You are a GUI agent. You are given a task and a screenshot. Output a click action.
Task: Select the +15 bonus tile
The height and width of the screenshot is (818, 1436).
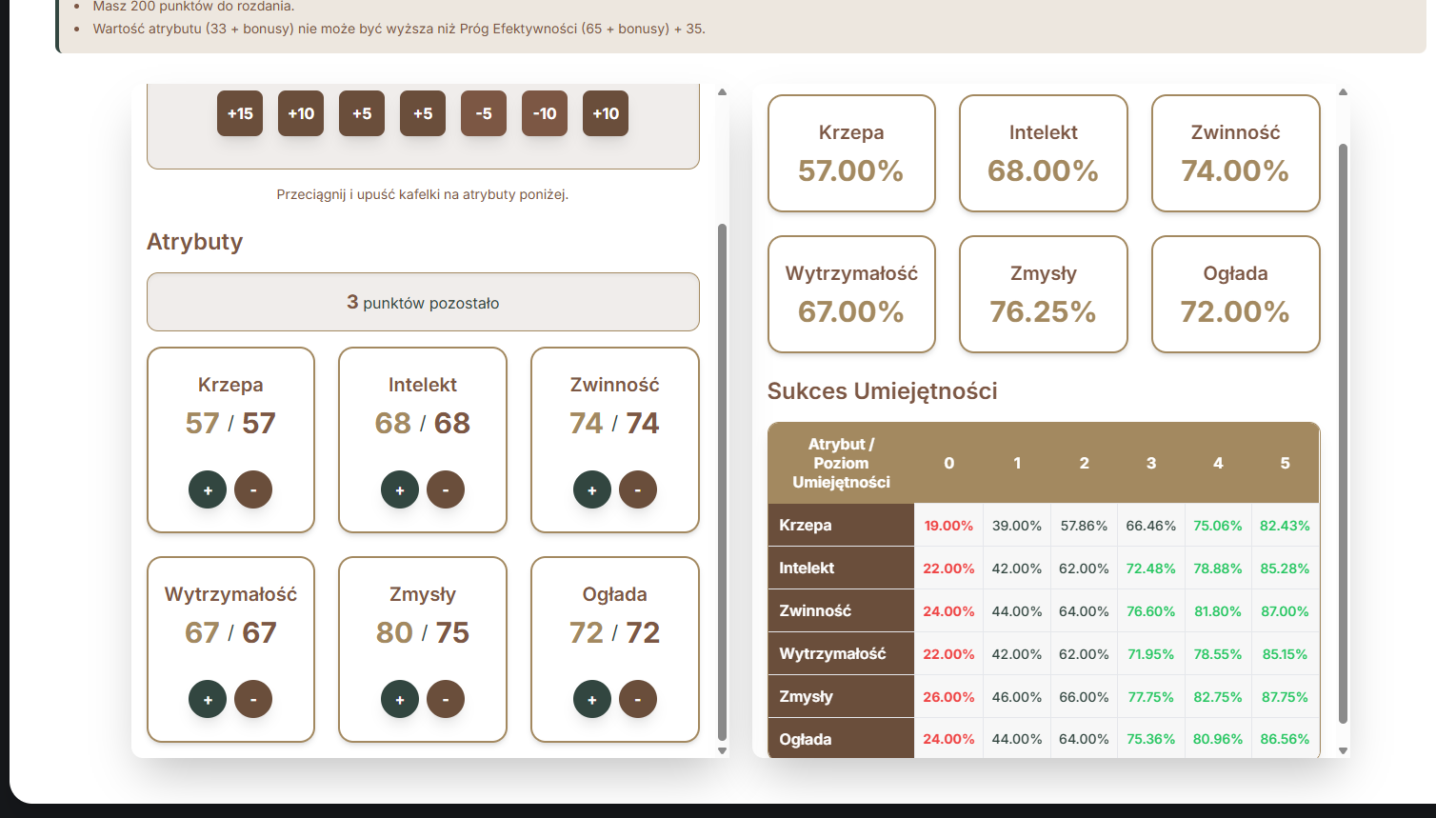click(x=240, y=113)
